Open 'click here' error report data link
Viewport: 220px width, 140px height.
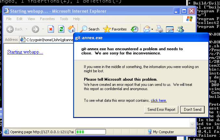[x=159, y=100]
